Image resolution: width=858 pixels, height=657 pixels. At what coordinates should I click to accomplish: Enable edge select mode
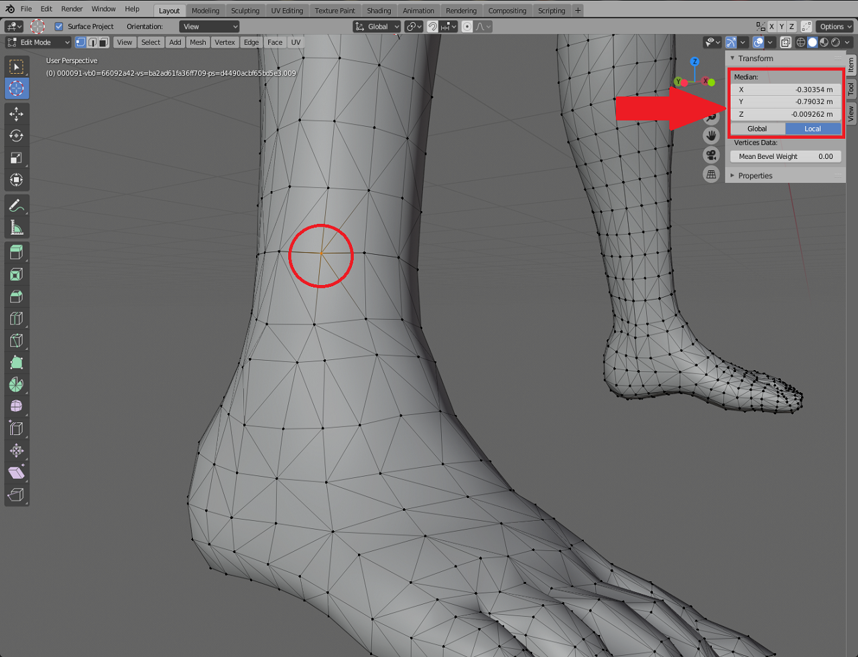tap(92, 42)
